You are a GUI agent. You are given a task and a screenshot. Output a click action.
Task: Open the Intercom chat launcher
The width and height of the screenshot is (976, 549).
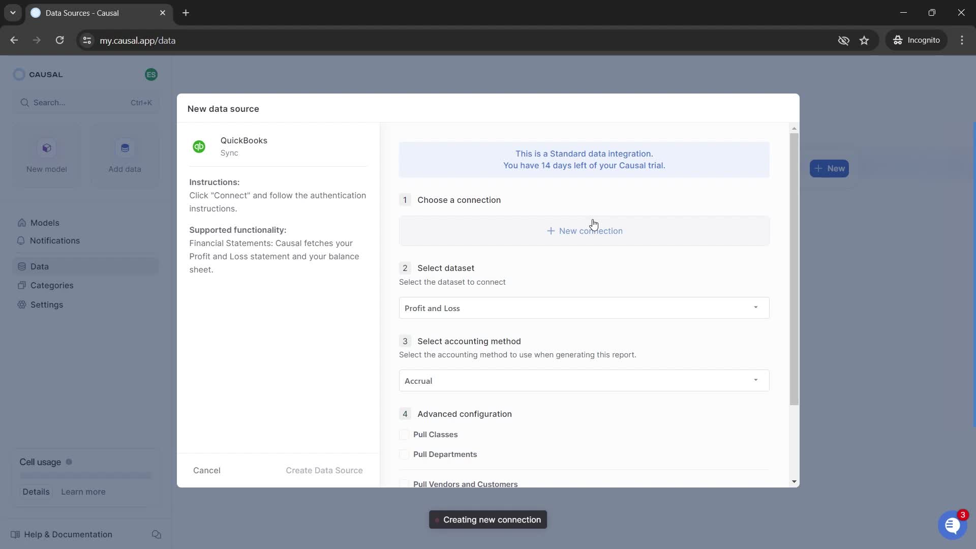point(952,525)
